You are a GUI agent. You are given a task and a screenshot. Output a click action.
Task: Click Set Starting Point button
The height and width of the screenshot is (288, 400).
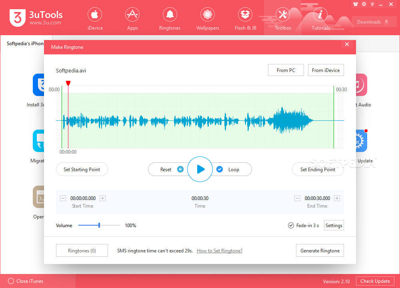[82, 169]
